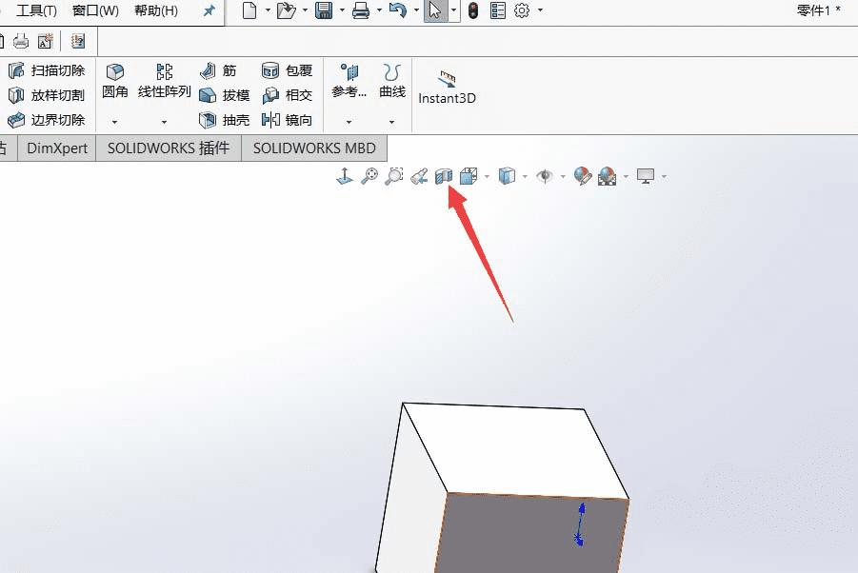The width and height of the screenshot is (858, 573).
Task: Click the Zoom to Area icon
Action: 394,176
